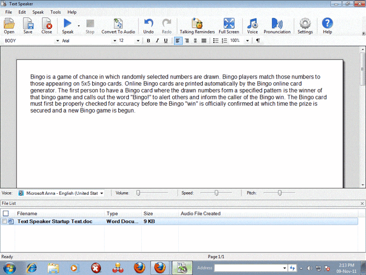
Task: Click the Speak play icon
Action: 67,24
